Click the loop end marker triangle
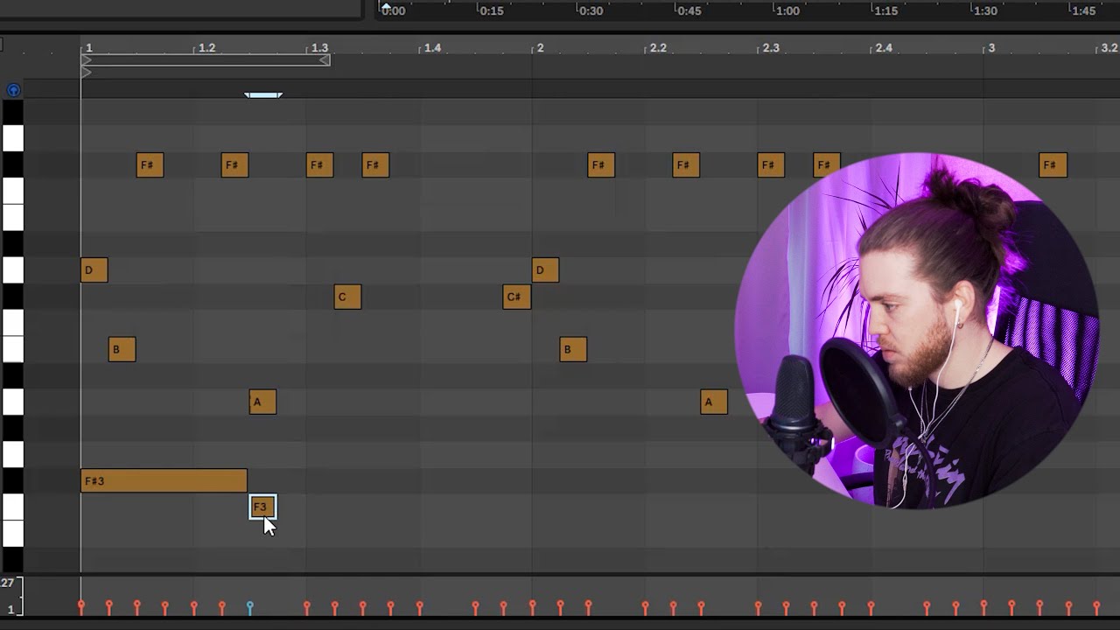This screenshot has width=1120, height=630. (325, 60)
